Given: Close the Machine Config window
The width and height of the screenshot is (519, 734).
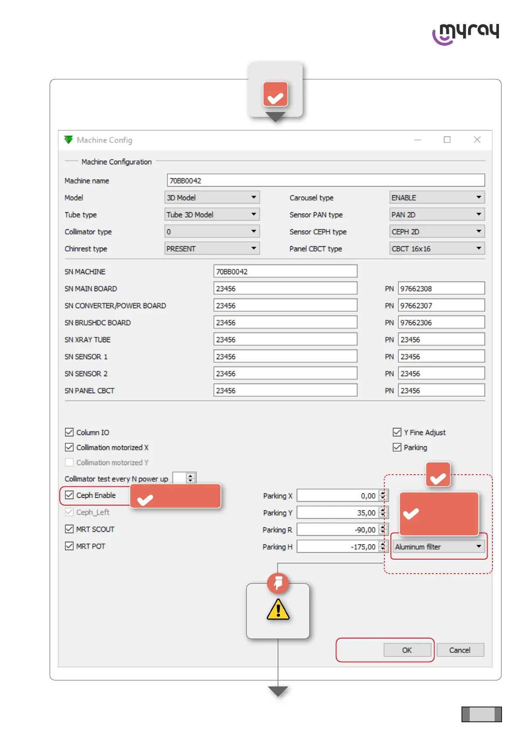Looking at the screenshot, I should click(x=477, y=139).
